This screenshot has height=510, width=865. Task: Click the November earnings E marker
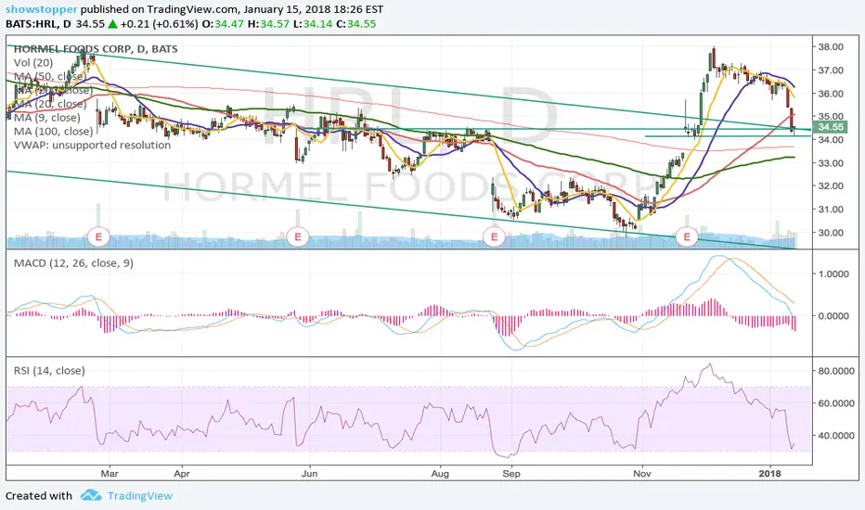coord(687,237)
